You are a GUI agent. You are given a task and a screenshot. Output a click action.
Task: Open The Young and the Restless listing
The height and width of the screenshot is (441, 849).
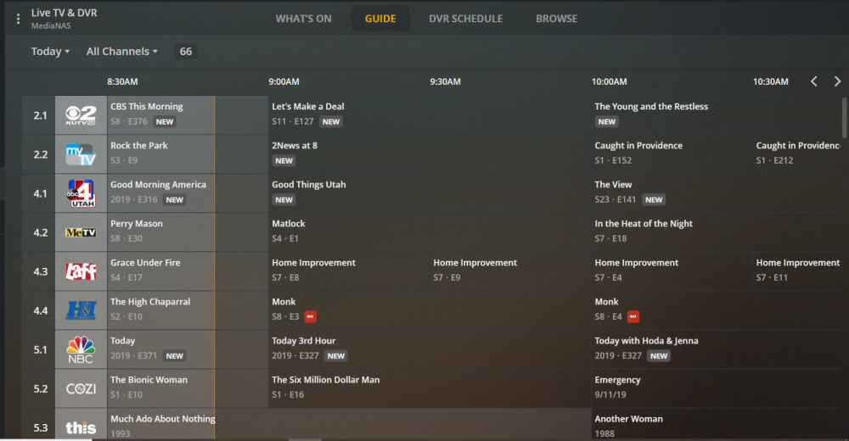tap(715, 115)
